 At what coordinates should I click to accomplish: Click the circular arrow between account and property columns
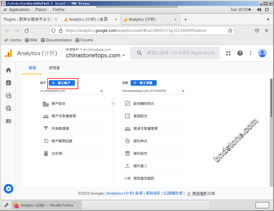point(113,104)
